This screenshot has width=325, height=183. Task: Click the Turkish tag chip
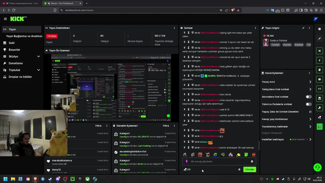[x=275, y=45]
